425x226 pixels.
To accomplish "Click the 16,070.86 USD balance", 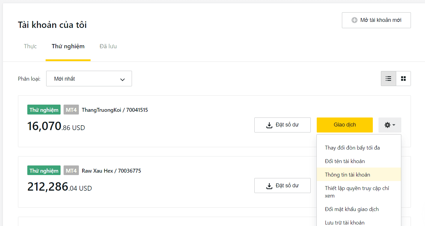I will point(56,126).
